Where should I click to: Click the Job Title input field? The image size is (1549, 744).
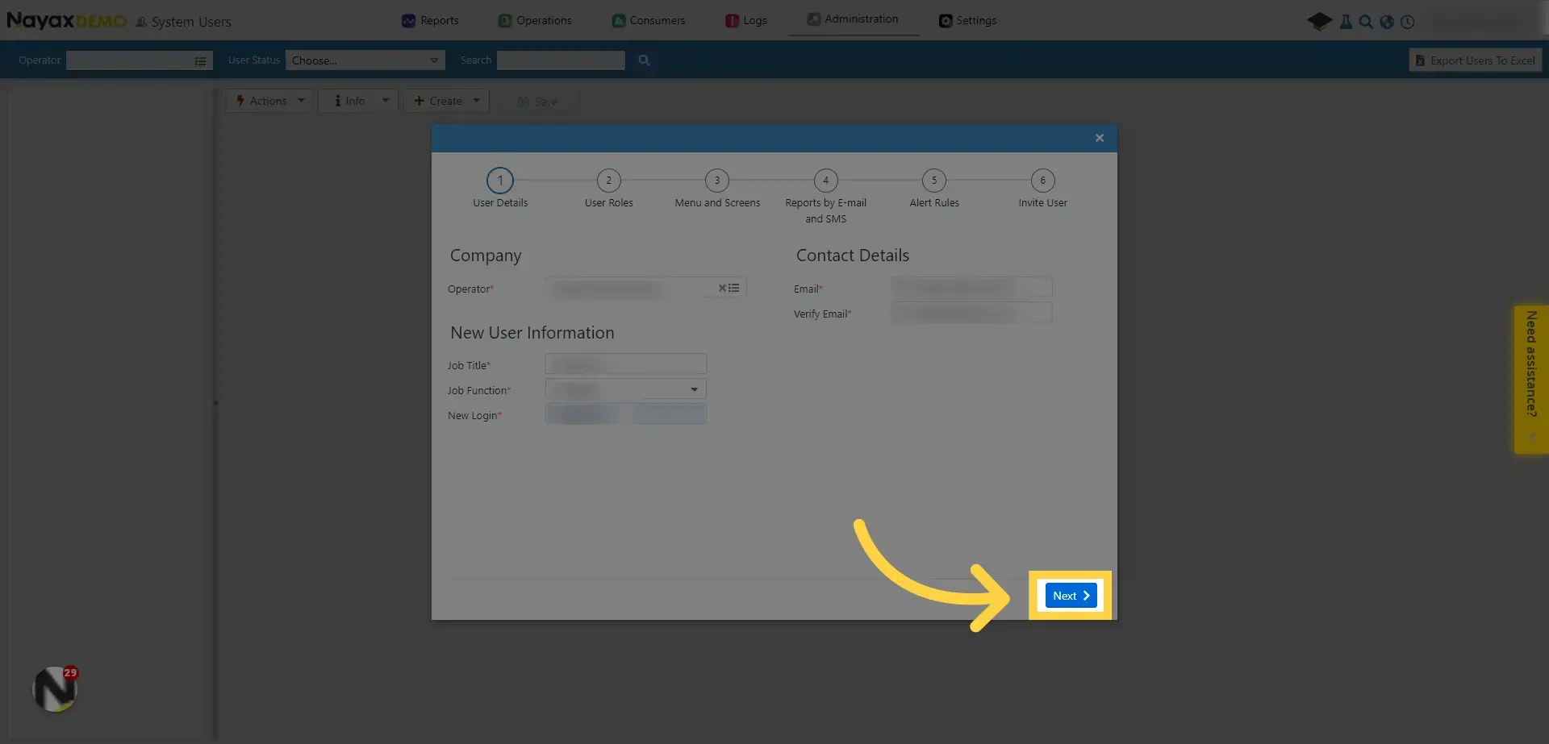click(626, 364)
